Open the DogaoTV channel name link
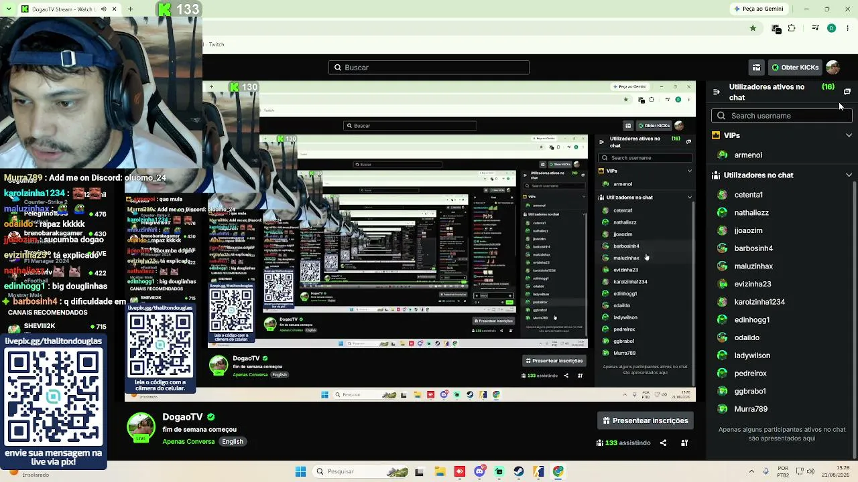This screenshot has height=482, width=858. point(182,417)
